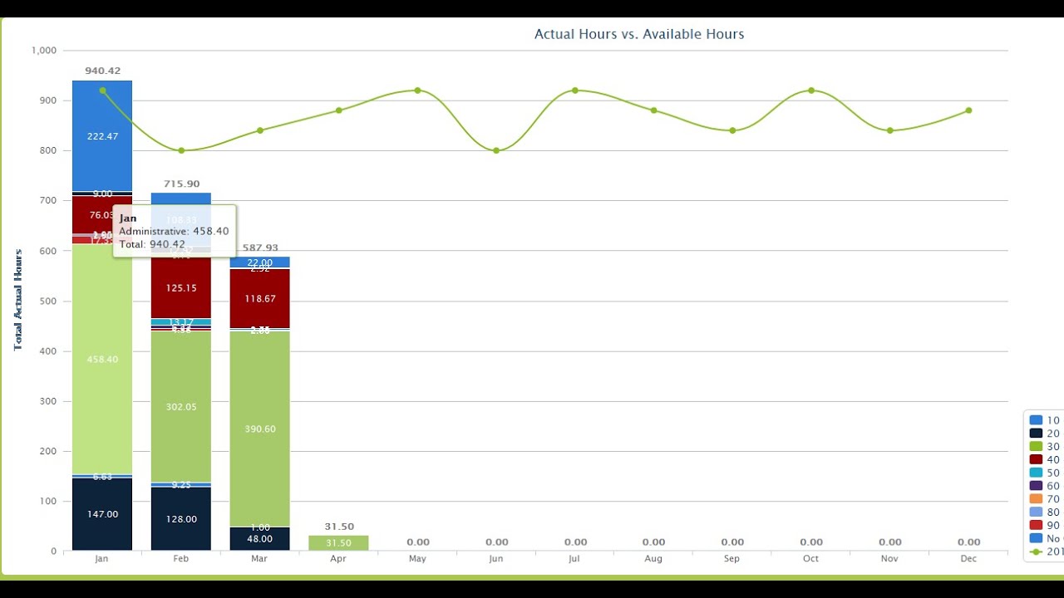
Task: Toggle the 80 series in the legend
Action: pos(1046,512)
